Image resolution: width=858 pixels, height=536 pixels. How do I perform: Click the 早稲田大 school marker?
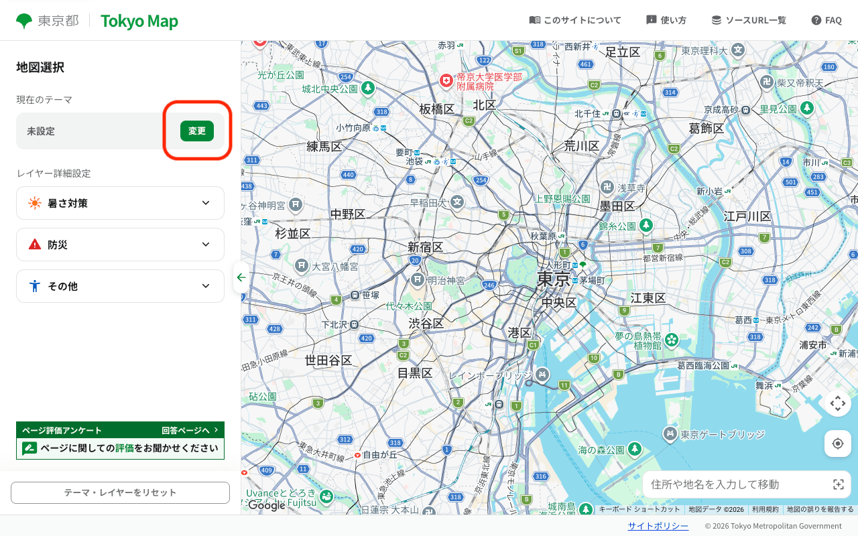pos(457,202)
